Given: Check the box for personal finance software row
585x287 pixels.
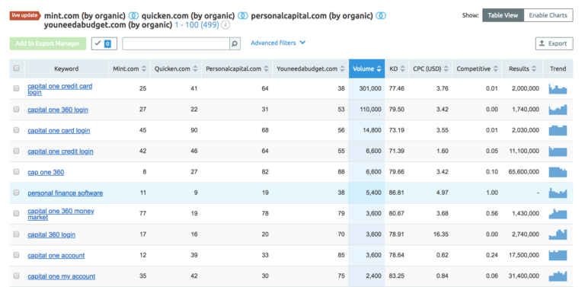Looking at the screenshot, I should click(17, 193).
